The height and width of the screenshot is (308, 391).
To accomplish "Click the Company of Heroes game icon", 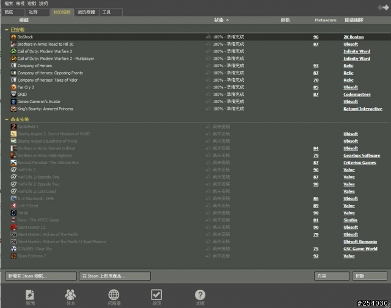I will (x=13, y=66).
